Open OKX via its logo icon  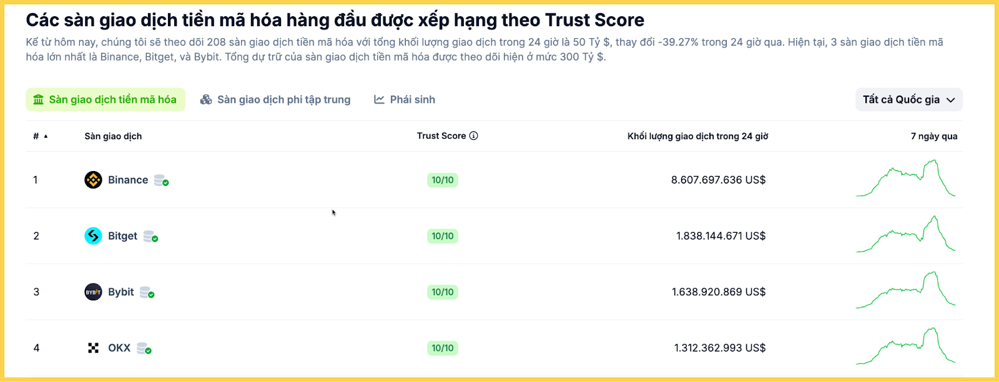(x=94, y=348)
